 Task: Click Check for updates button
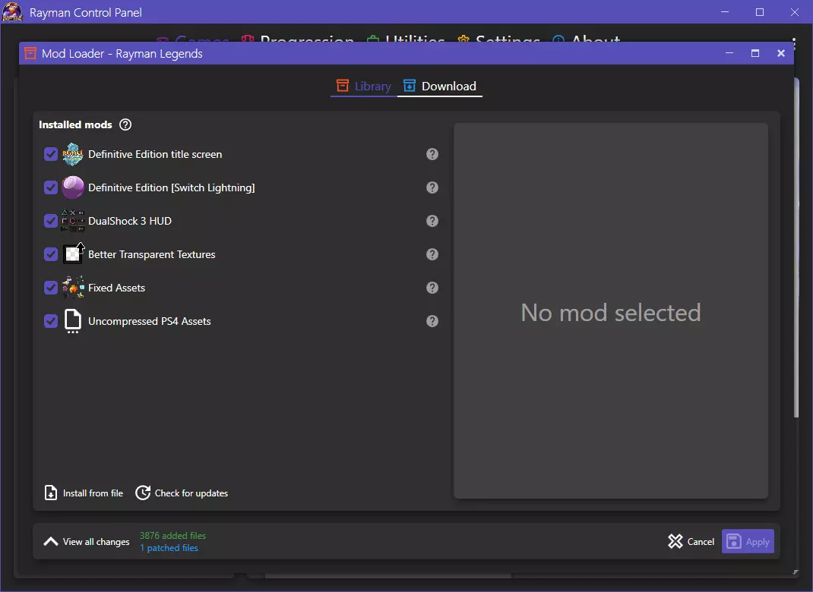[x=182, y=493]
